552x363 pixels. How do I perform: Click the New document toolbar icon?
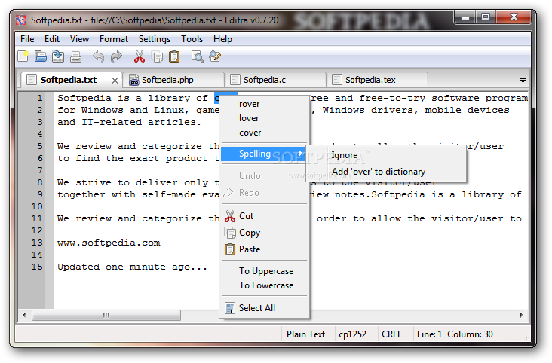coord(23,56)
